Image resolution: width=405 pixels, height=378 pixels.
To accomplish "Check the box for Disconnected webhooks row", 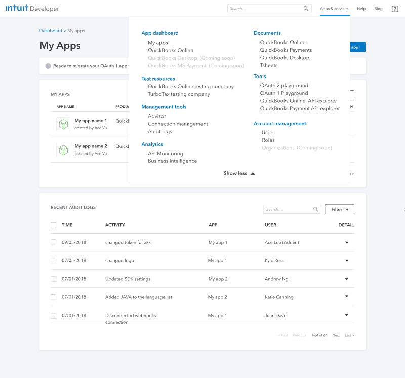I will pos(54,316).
